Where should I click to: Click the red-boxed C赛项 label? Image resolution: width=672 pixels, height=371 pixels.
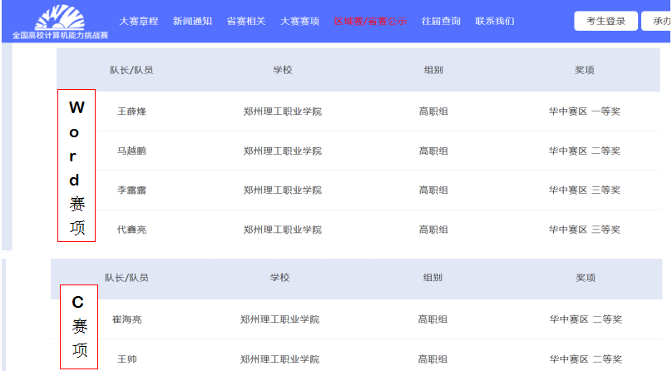click(80, 326)
